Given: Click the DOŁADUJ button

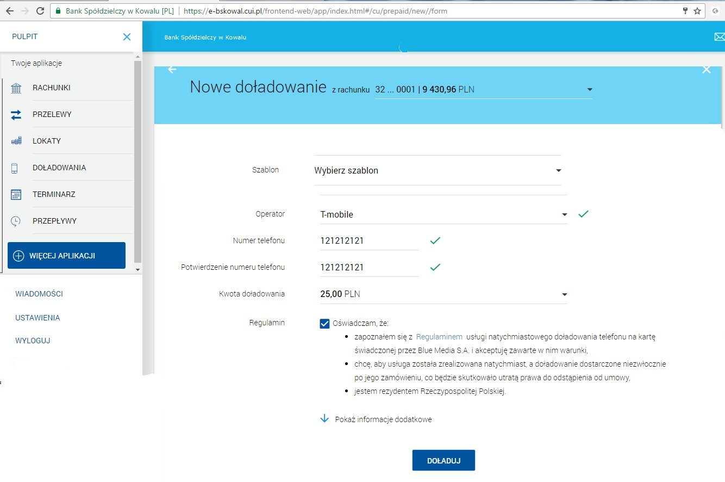Looking at the screenshot, I should (443, 460).
